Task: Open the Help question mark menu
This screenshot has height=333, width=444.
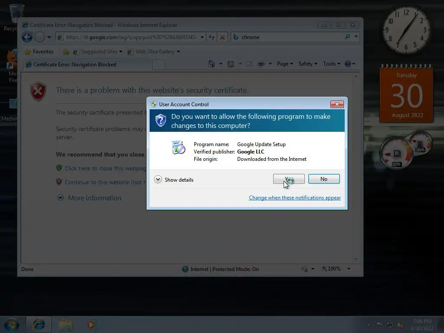Action: pos(350,64)
